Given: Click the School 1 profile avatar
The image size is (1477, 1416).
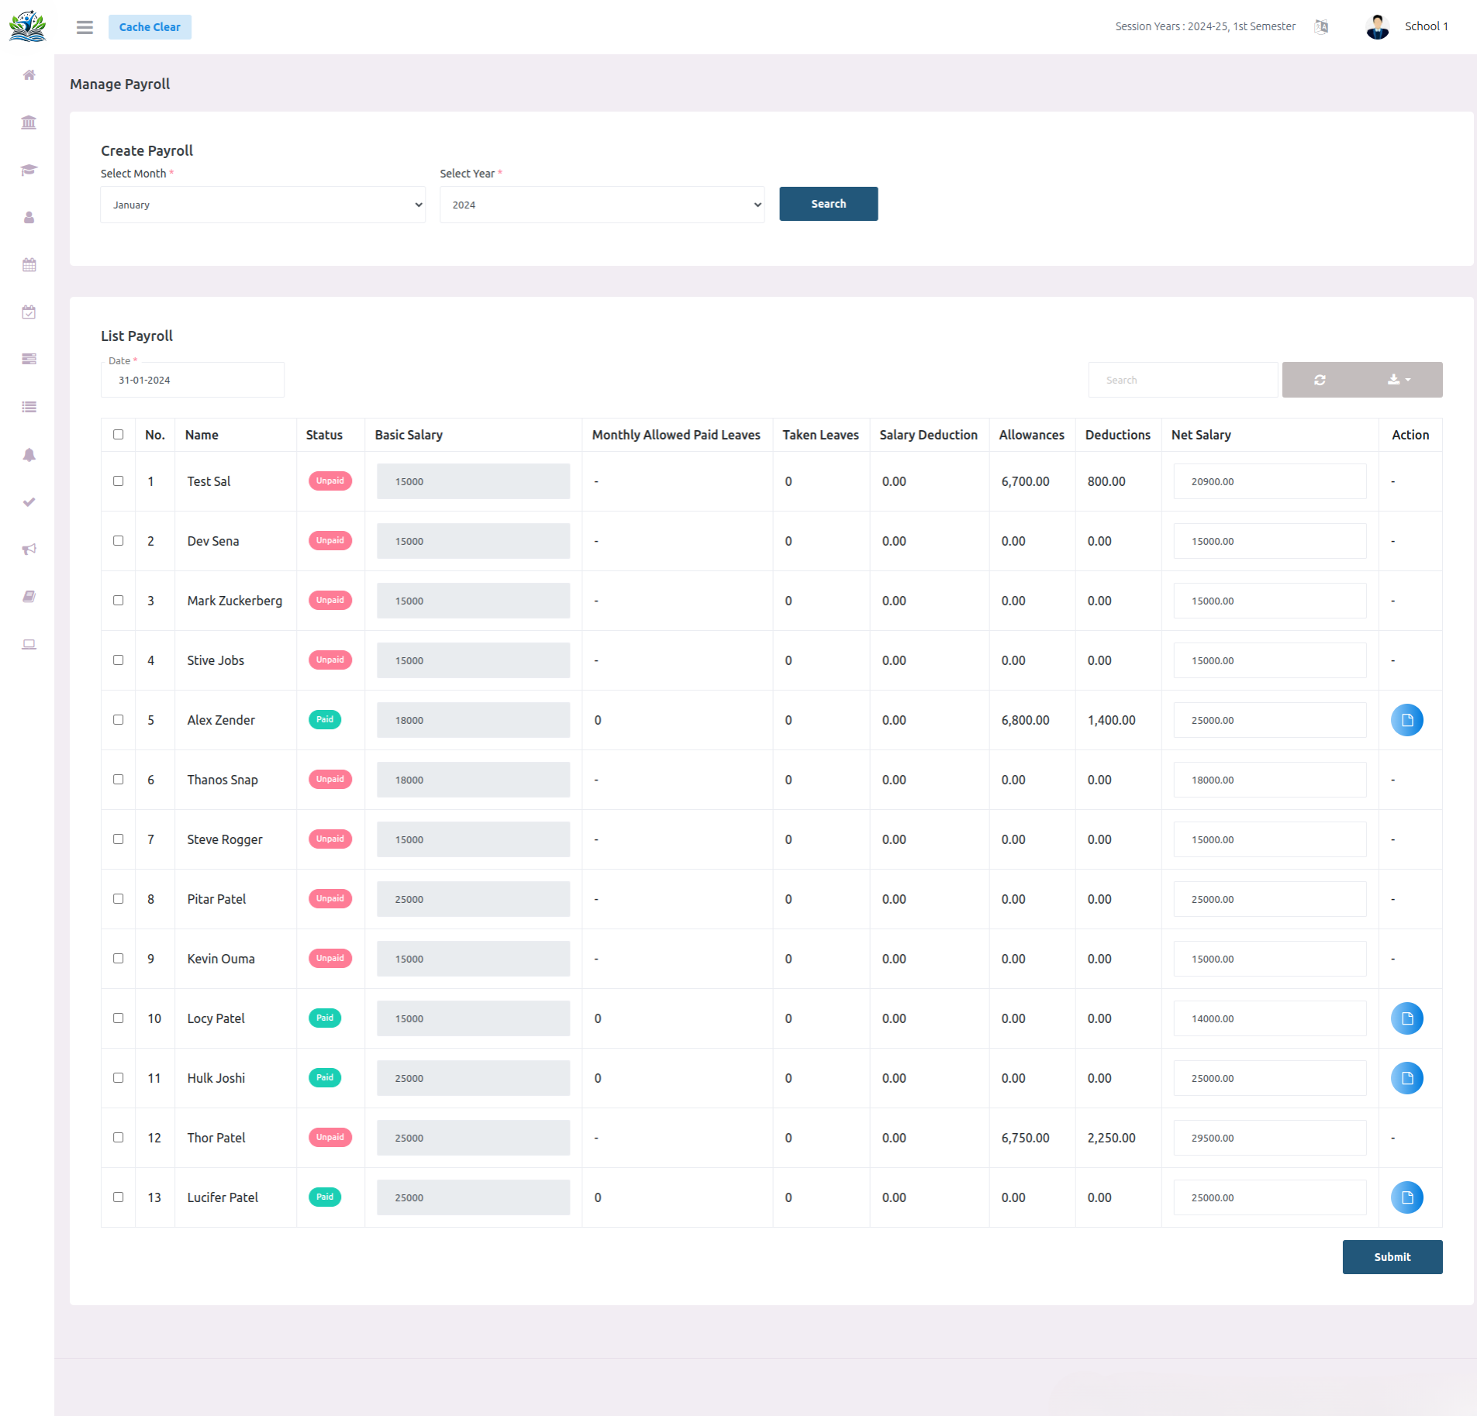Looking at the screenshot, I should click(1377, 27).
